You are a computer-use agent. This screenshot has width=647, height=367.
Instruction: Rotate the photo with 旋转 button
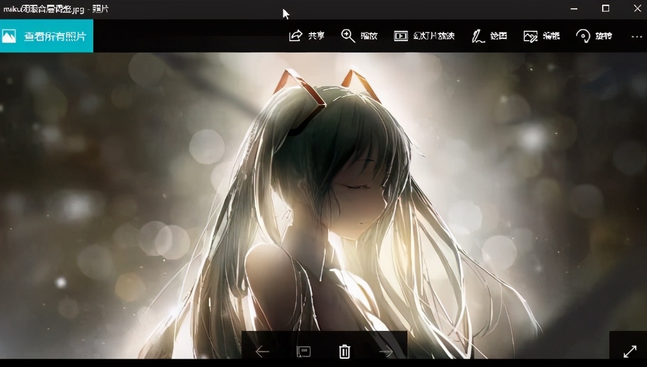(594, 36)
